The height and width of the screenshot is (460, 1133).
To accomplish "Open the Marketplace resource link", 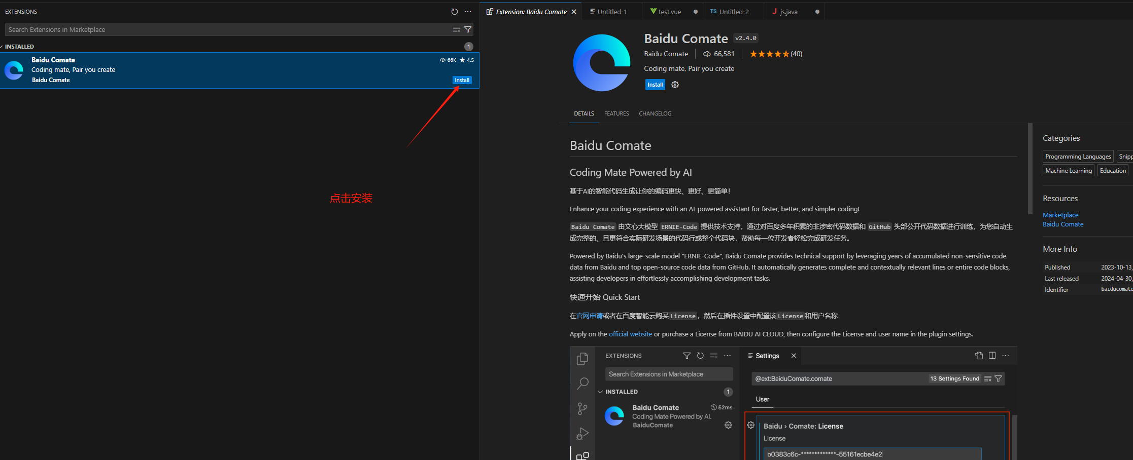I will click(1060, 215).
